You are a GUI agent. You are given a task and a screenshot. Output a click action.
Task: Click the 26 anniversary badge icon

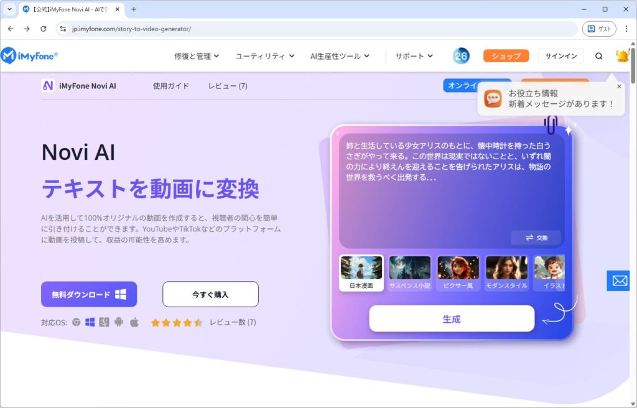click(x=461, y=56)
